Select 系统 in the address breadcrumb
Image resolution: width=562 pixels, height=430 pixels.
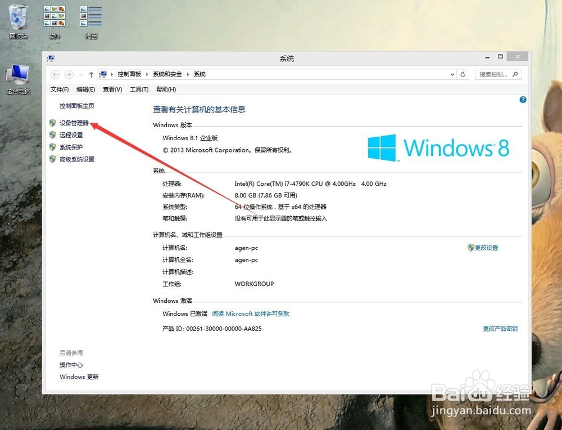tap(200, 74)
